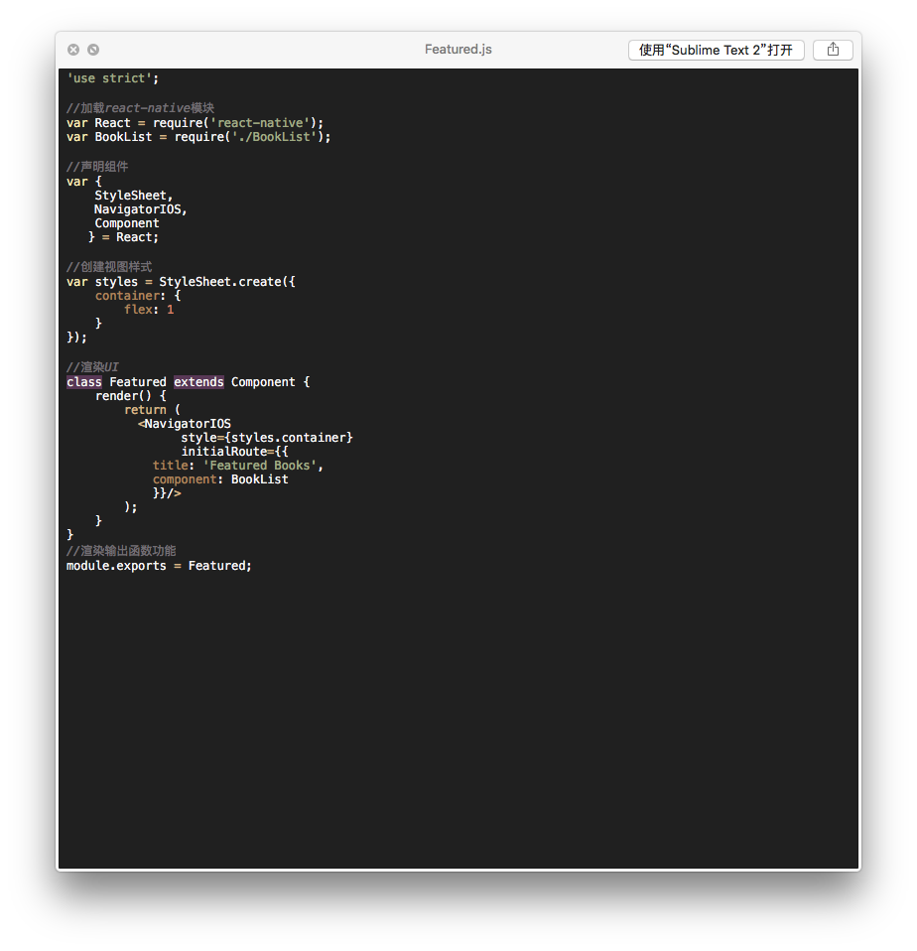The width and height of the screenshot is (917, 951).
Task: Click the var React = require line
Action: tap(196, 122)
